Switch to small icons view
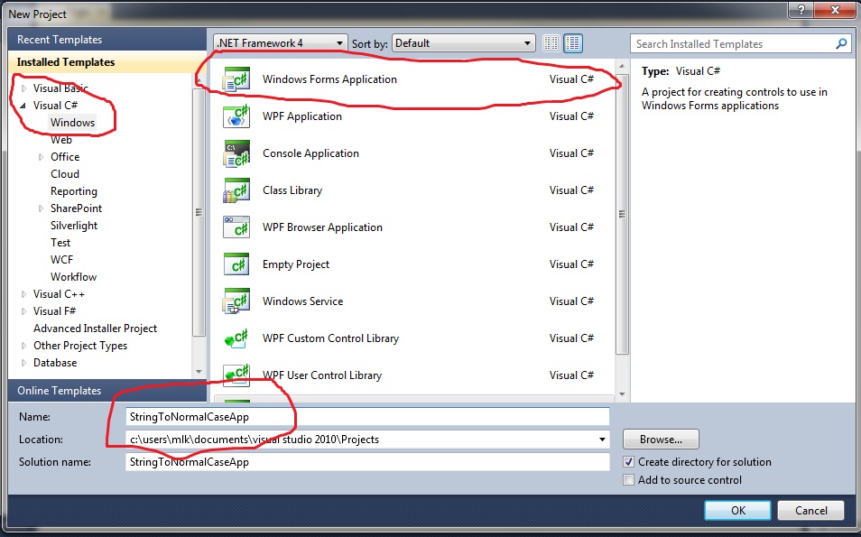861x537 pixels. point(551,43)
